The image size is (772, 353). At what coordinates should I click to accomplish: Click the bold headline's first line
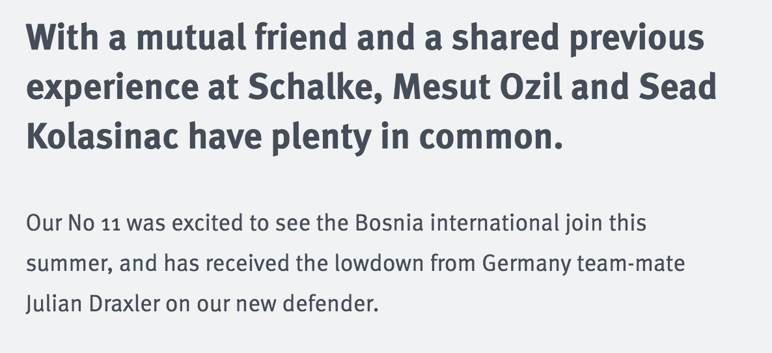(365, 38)
